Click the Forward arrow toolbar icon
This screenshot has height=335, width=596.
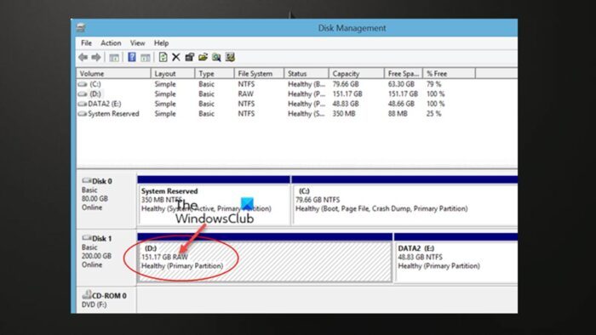(96, 57)
